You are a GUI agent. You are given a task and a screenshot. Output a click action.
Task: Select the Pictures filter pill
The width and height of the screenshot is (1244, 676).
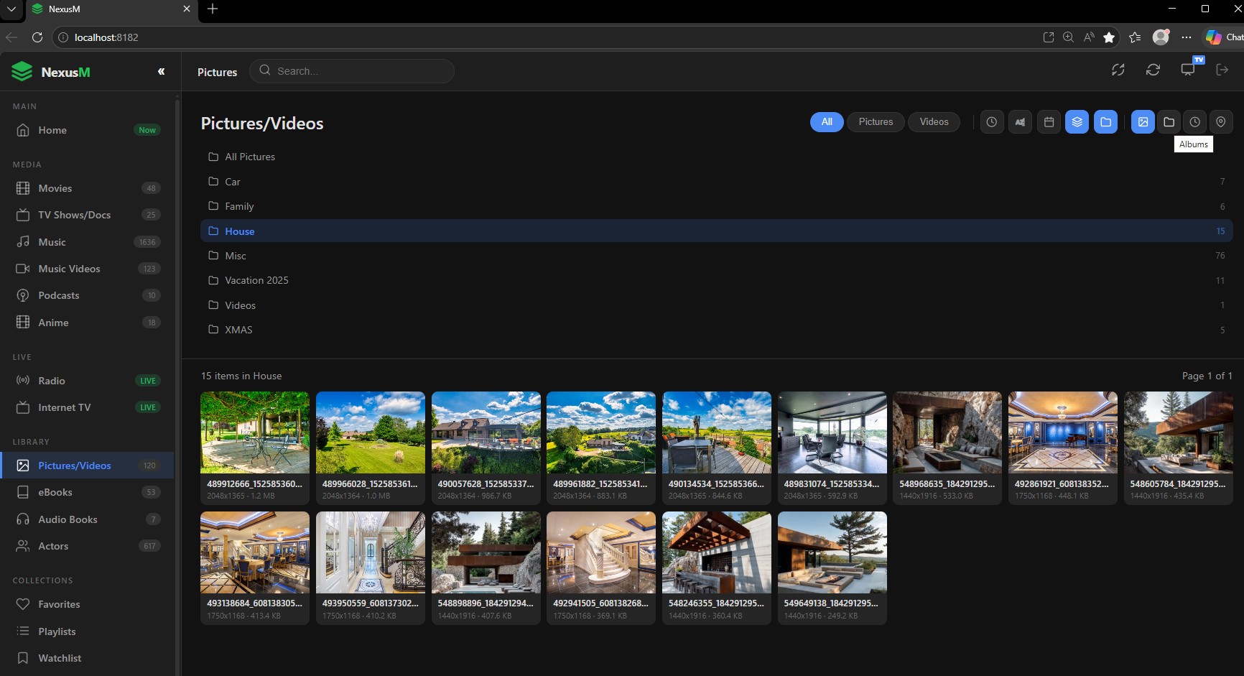[x=876, y=122]
